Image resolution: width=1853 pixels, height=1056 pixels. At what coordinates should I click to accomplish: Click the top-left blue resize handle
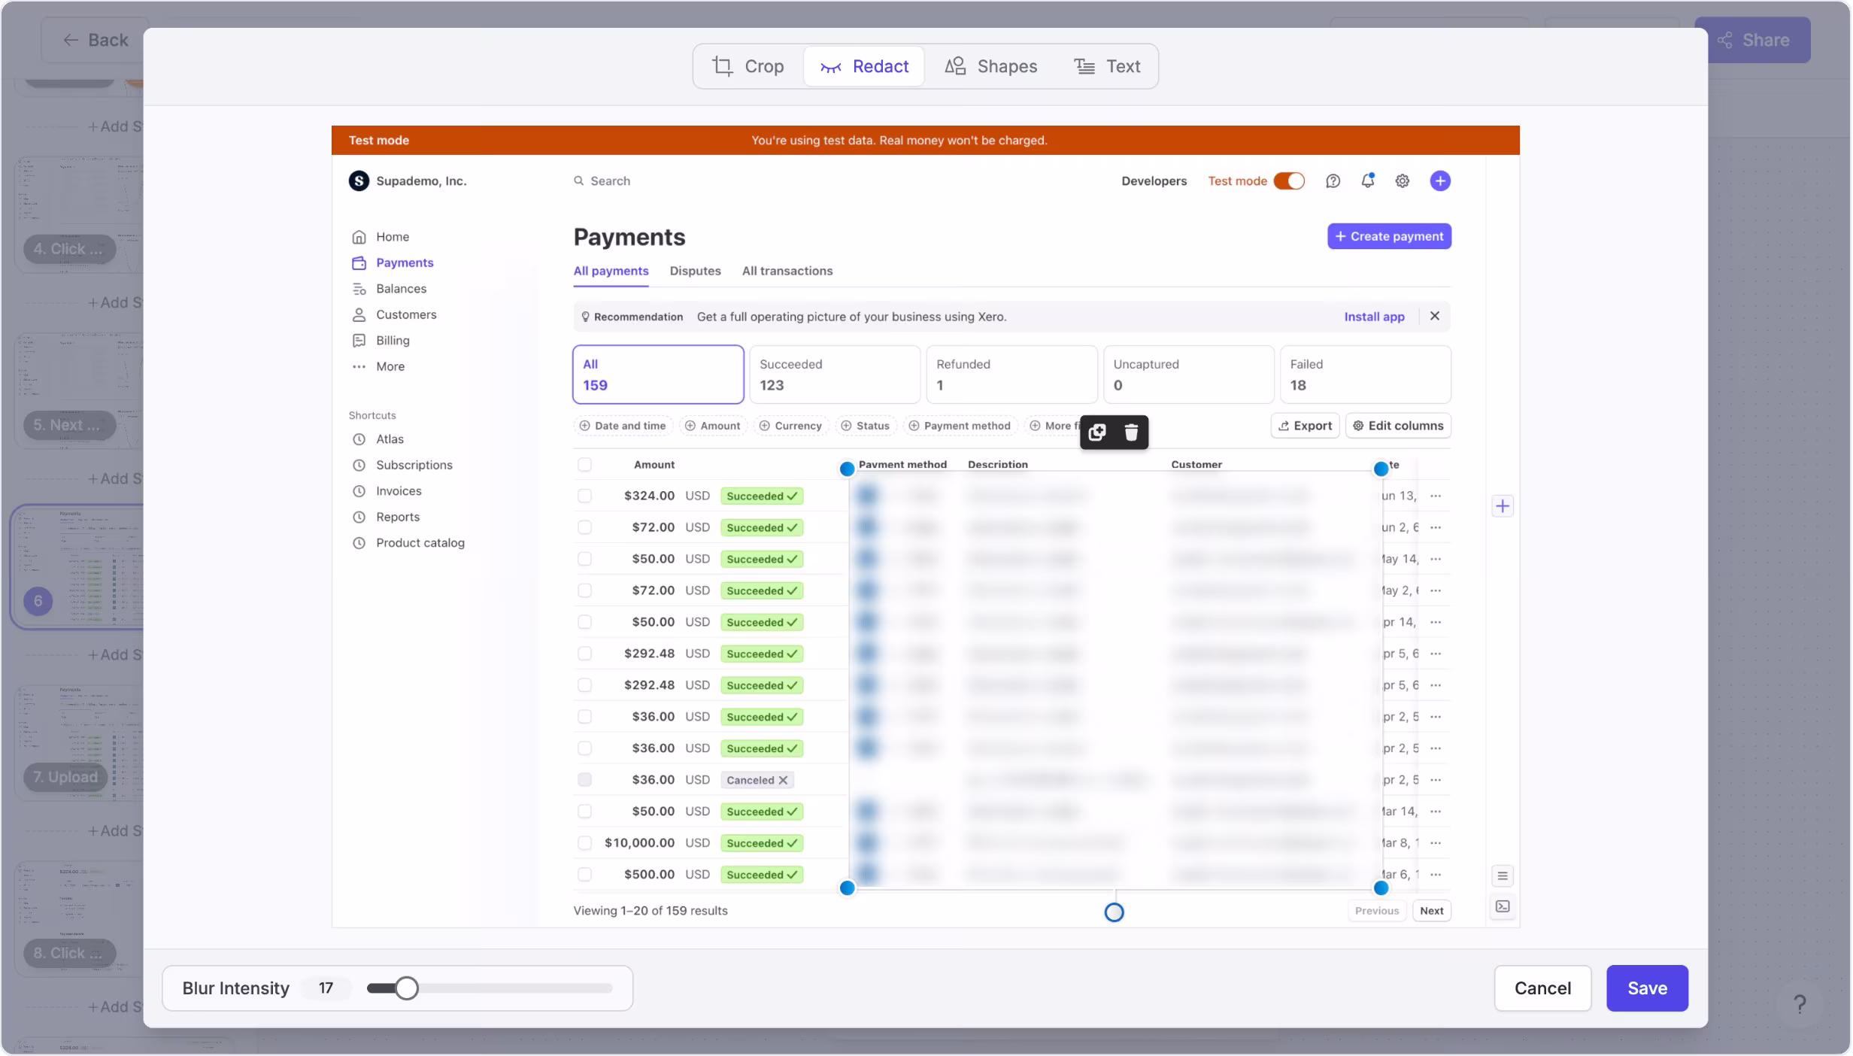pos(847,469)
